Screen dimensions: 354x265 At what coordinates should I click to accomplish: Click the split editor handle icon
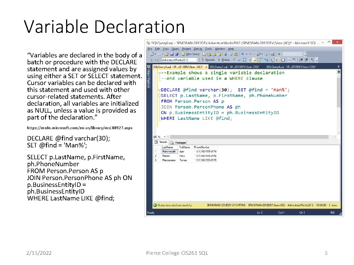[x=339, y=71]
